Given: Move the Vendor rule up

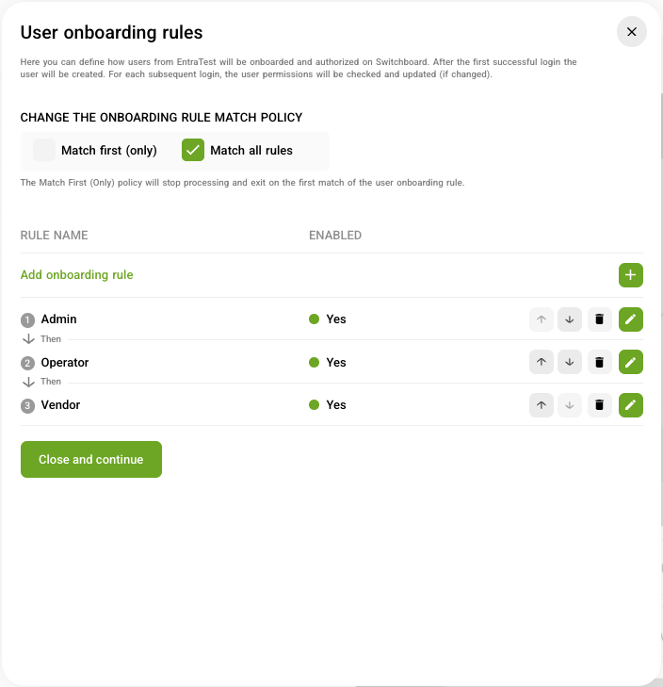Looking at the screenshot, I should click(541, 405).
